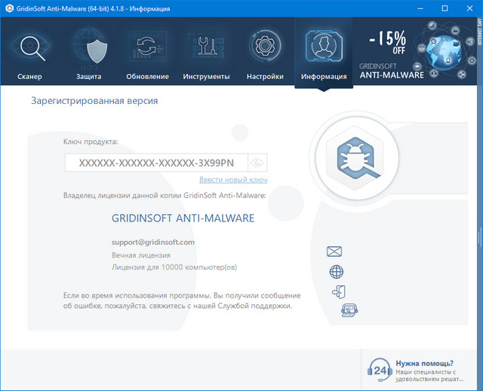The height and width of the screenshot is (391, 483).
Task: Click the -15% OFF promo banner
Action: pos(414,50)
